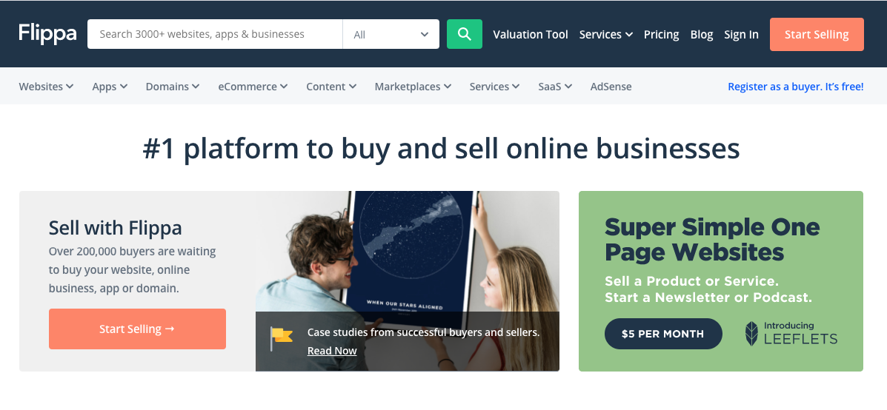
Task: Click the $5 PER MONTH button
Action: [663, 334]
